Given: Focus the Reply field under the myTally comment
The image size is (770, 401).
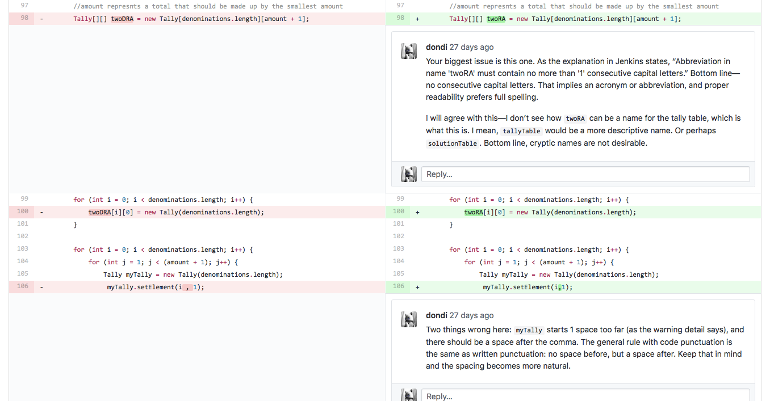Looking at the screenshot, I should 585,396.
